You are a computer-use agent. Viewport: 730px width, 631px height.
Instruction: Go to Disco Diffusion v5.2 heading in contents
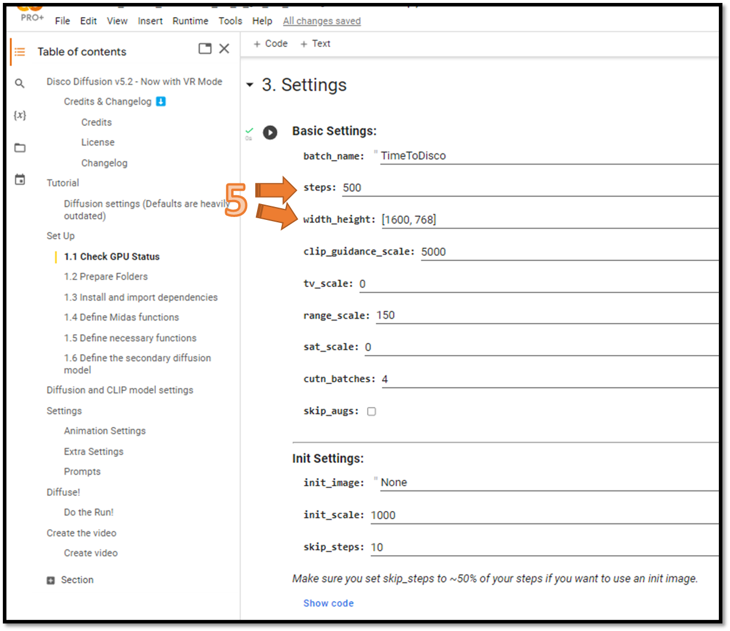pos(134,81)
